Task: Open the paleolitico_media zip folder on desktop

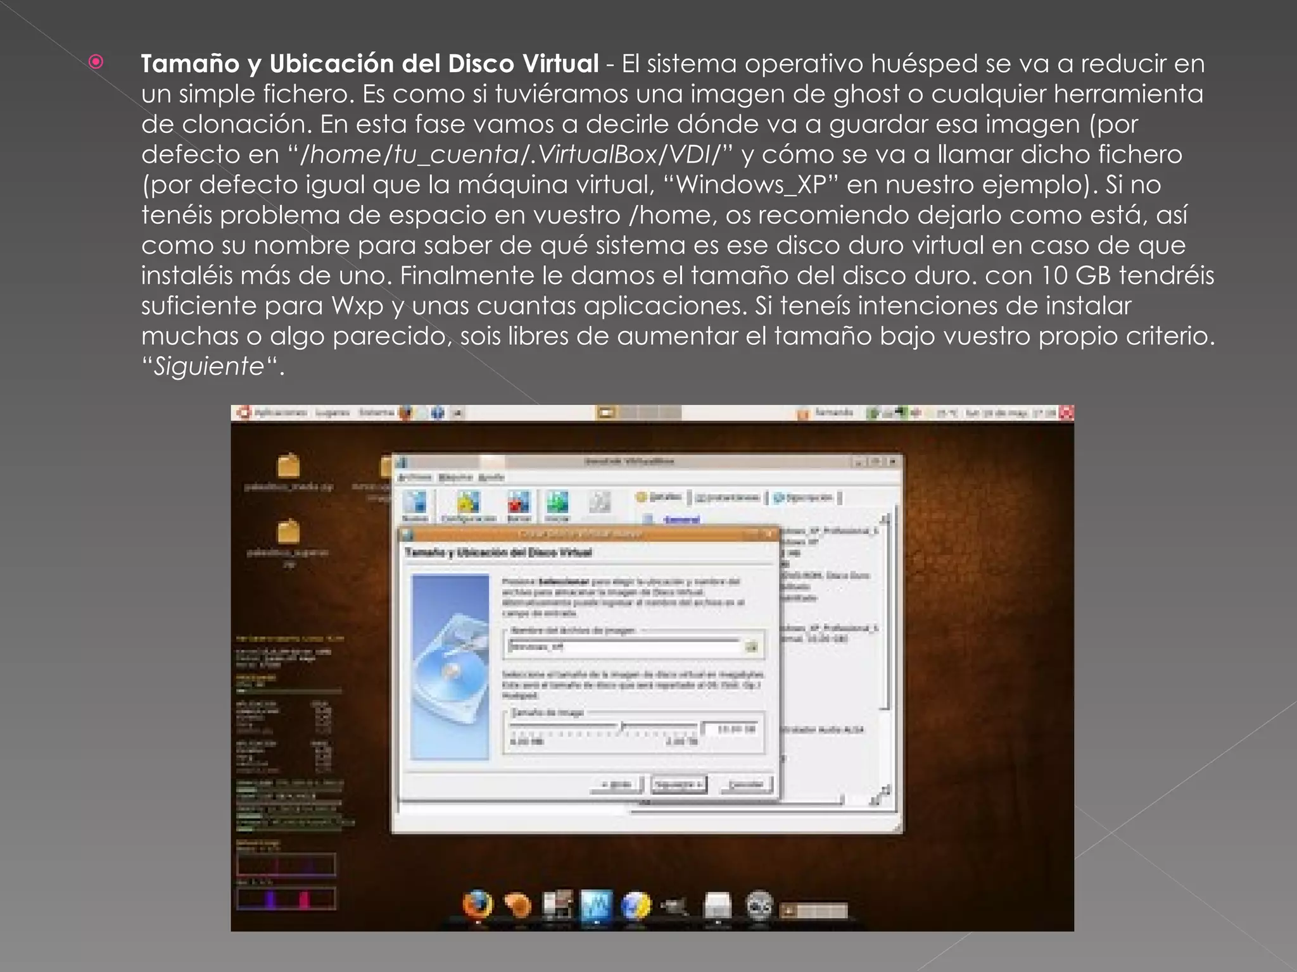Action: pos(289,473)
